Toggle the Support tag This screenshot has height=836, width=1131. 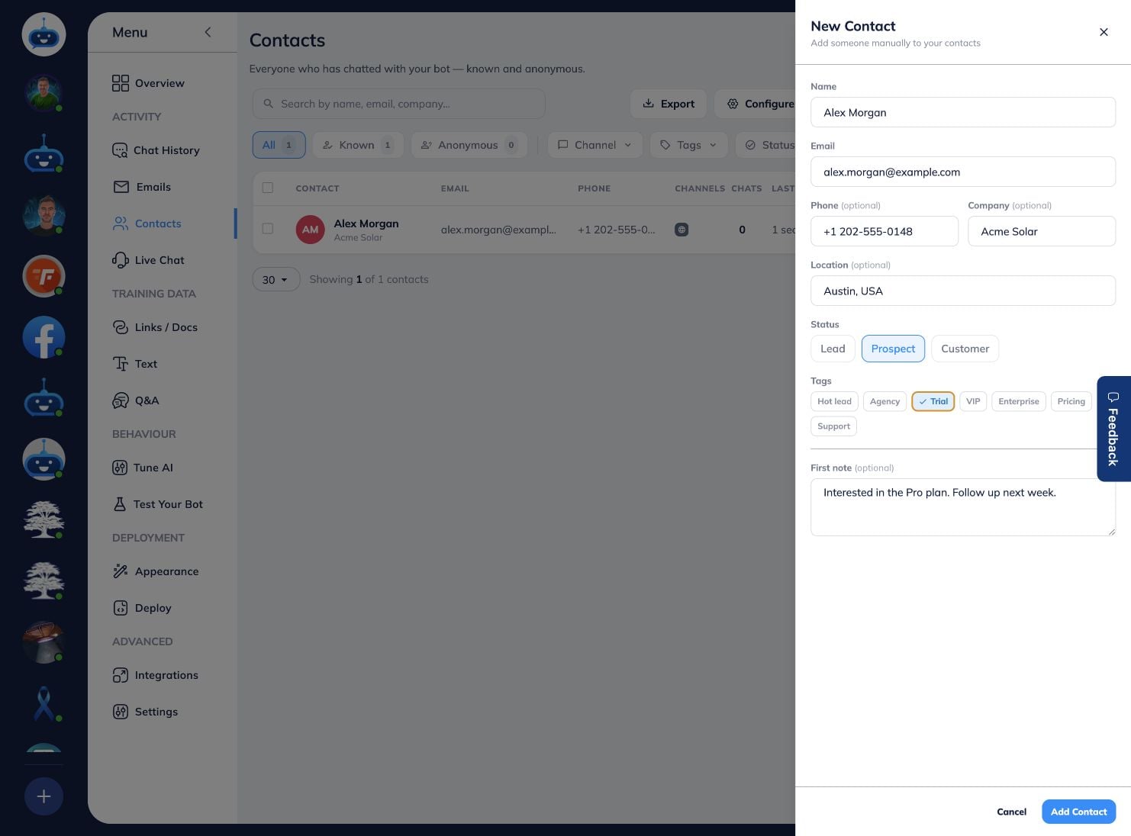(833, 426)
